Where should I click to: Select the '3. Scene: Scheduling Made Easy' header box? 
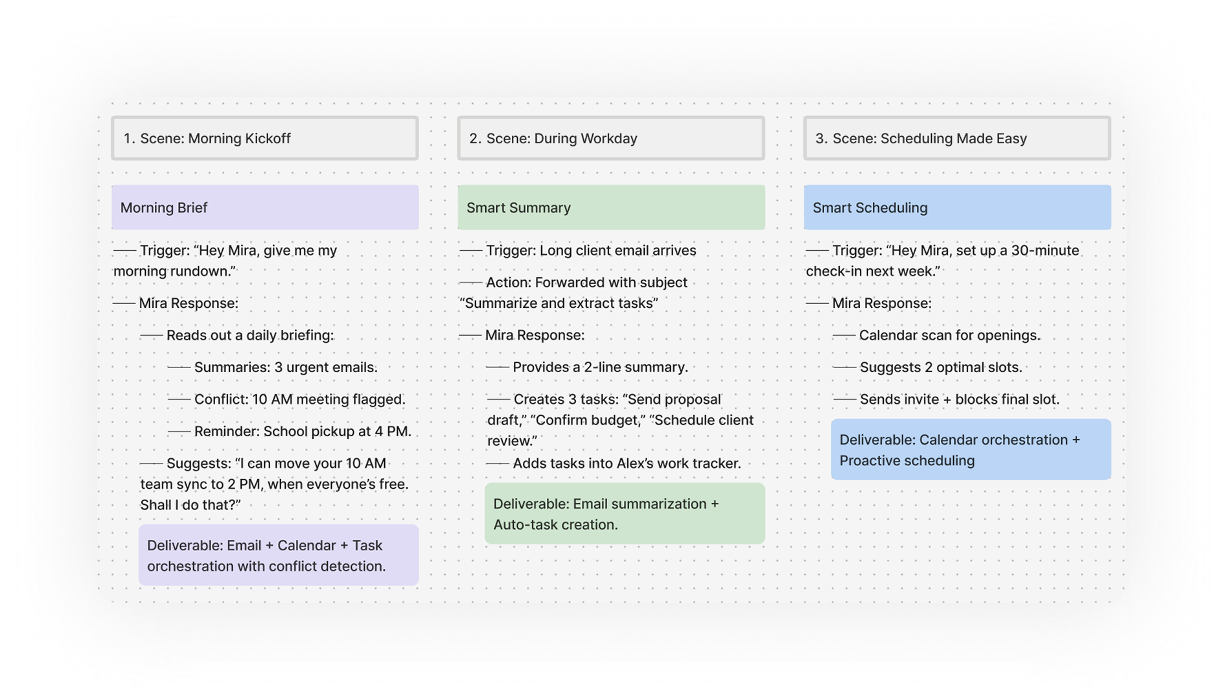957,138
